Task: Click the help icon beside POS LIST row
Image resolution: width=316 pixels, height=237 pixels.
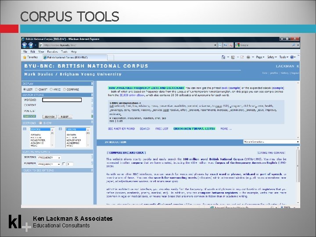Action: (x=92, y=111)
